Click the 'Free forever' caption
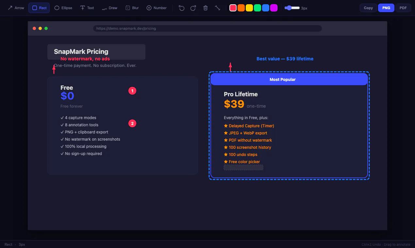The width and height of the screenshot is (415, 248). tap(72, 106)
